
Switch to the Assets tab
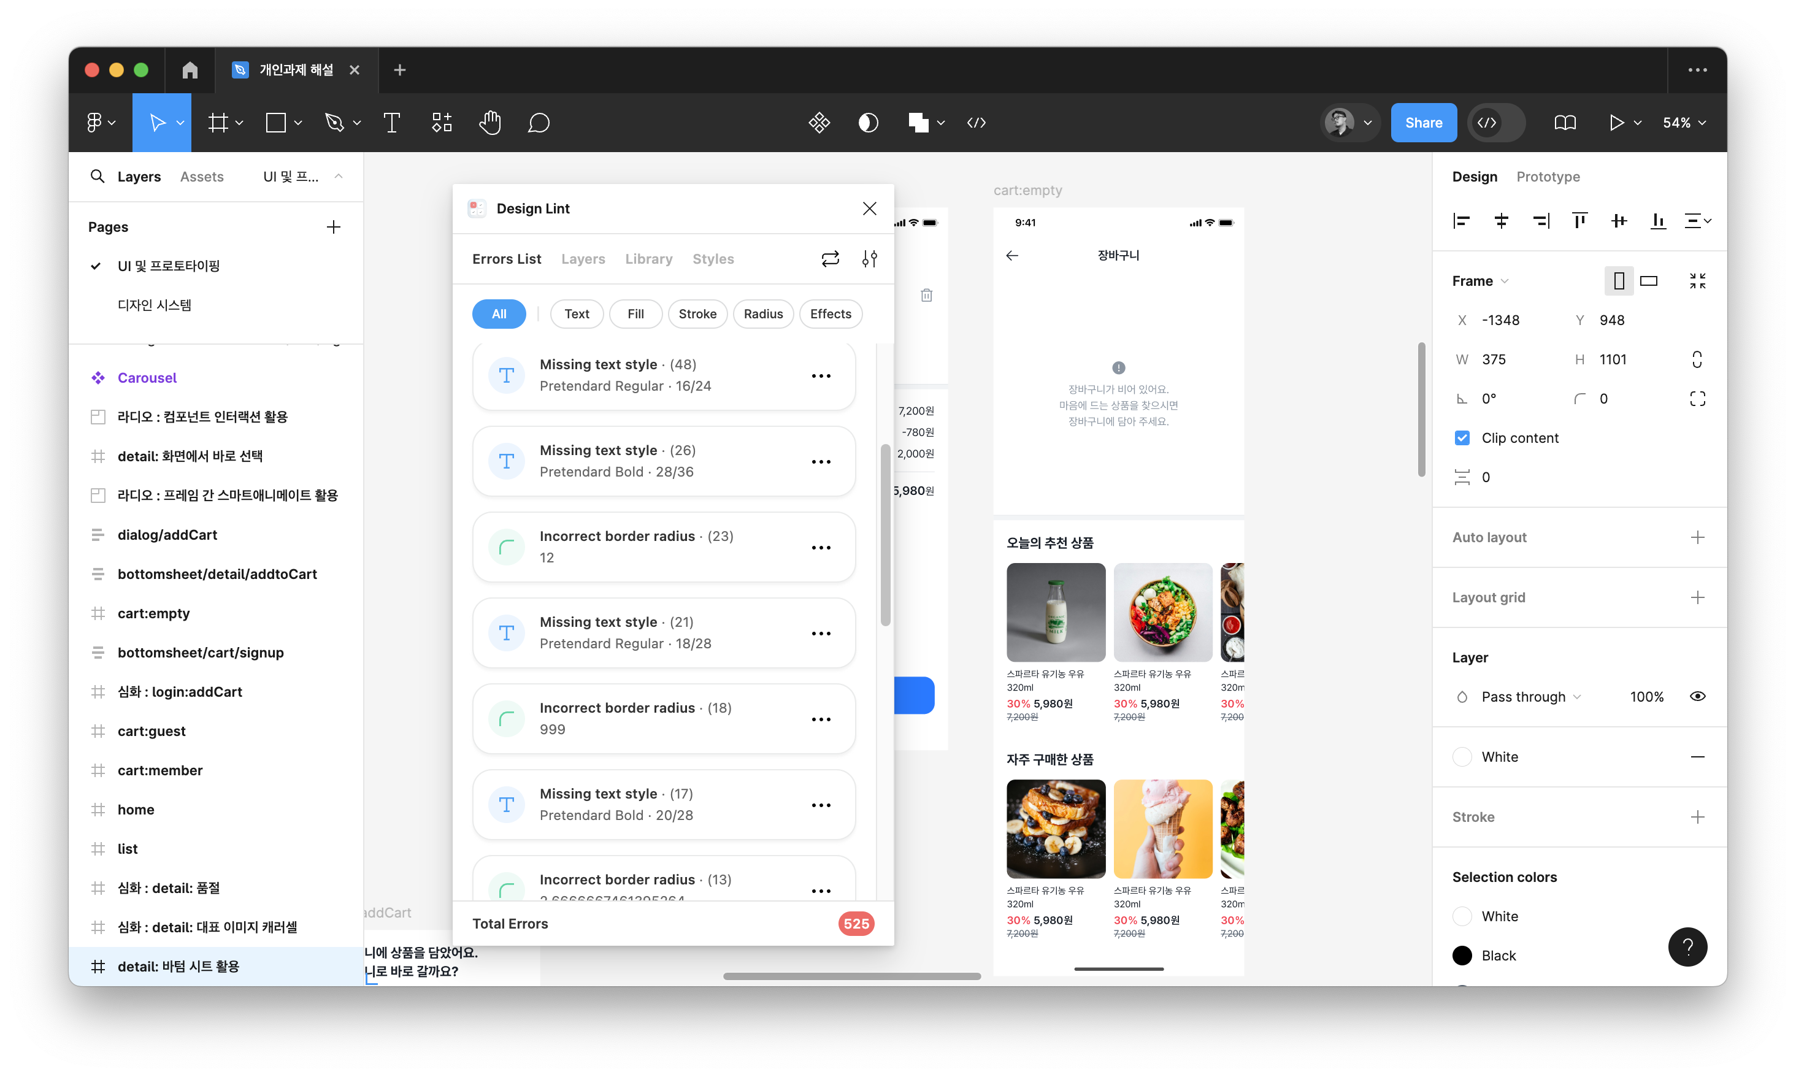[202, 177]
